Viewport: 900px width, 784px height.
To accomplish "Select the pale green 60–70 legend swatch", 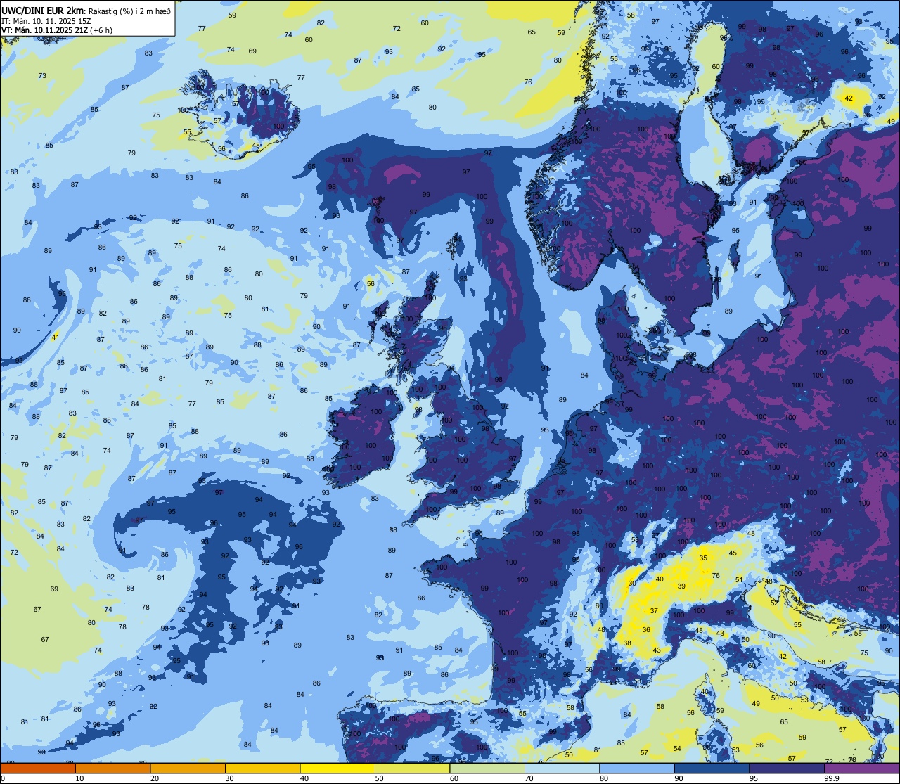I will pyautogui.click(x=487, y=768).
